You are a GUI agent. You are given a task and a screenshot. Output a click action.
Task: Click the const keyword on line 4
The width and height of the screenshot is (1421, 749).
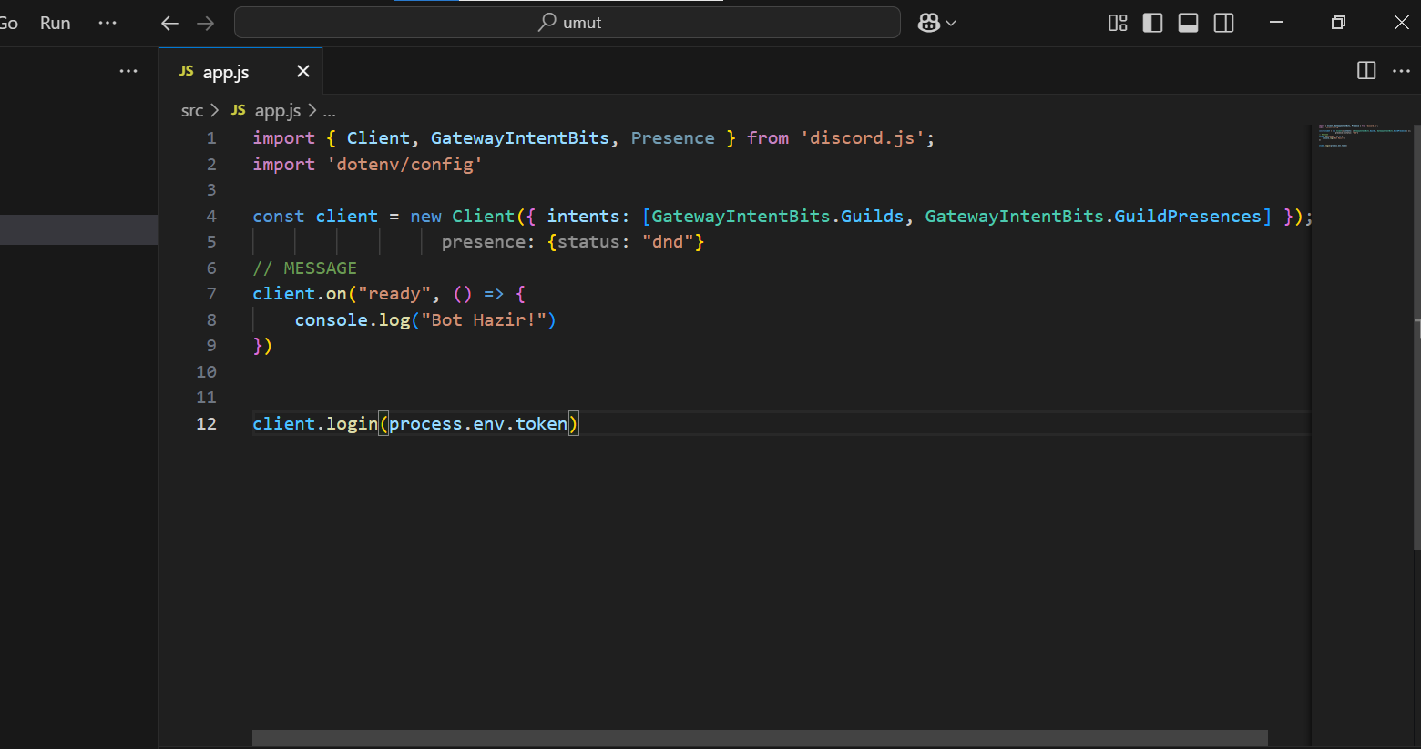278,217
